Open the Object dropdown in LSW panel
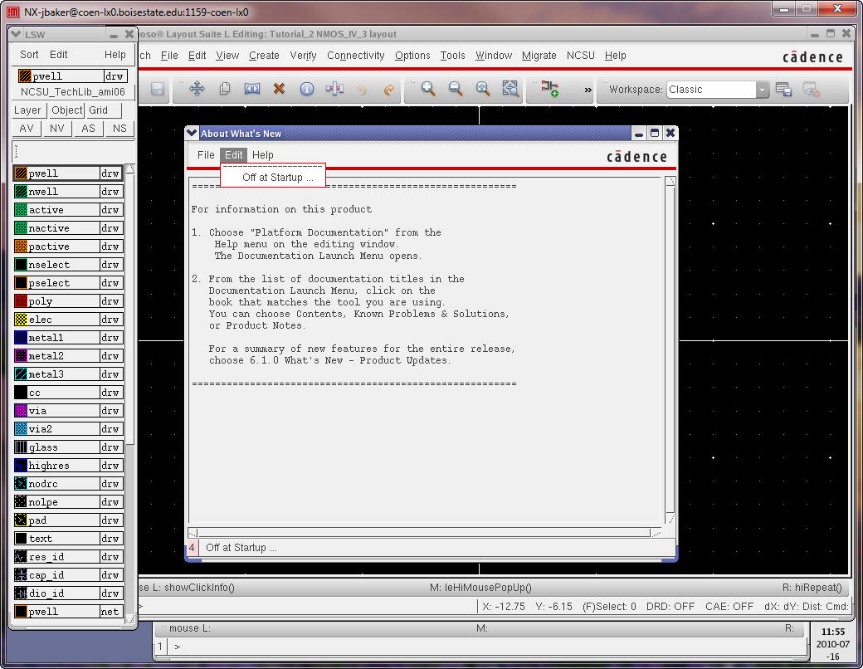Viewport: 863px width, 669px height. click(66, 110)
